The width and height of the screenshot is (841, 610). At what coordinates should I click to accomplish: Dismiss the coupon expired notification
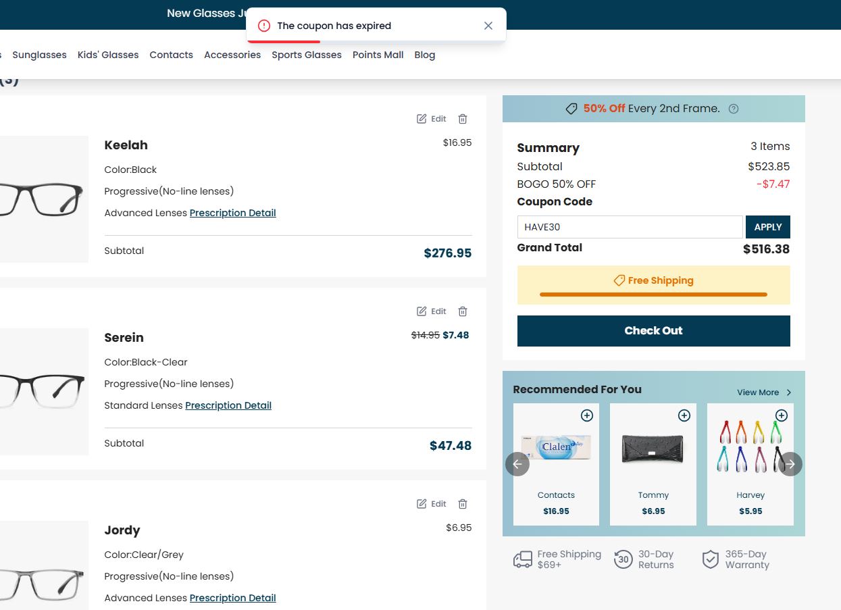(488, 26)
